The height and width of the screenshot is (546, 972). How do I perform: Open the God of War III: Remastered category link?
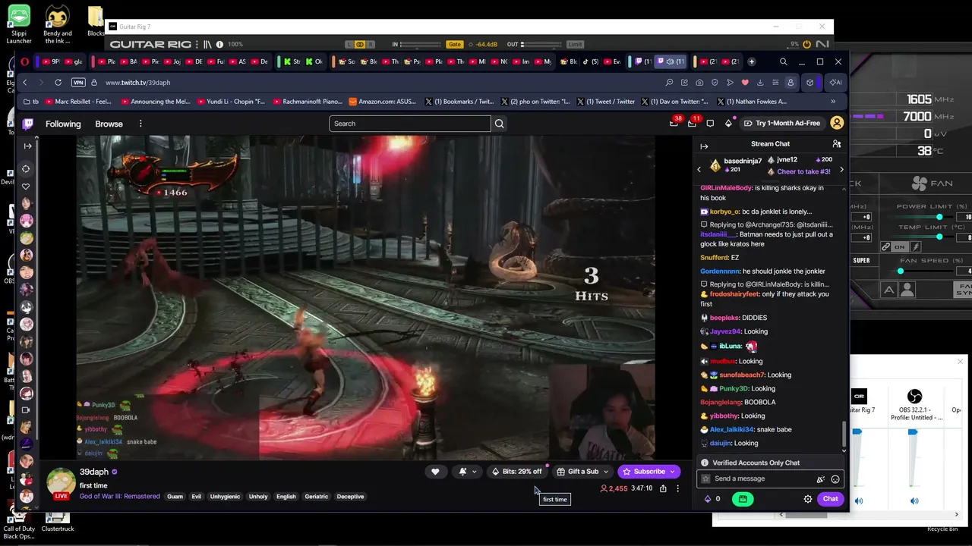tap(120, 497)
